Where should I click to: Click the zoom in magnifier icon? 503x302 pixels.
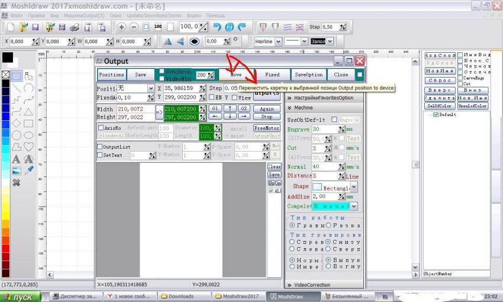point(121,27)
